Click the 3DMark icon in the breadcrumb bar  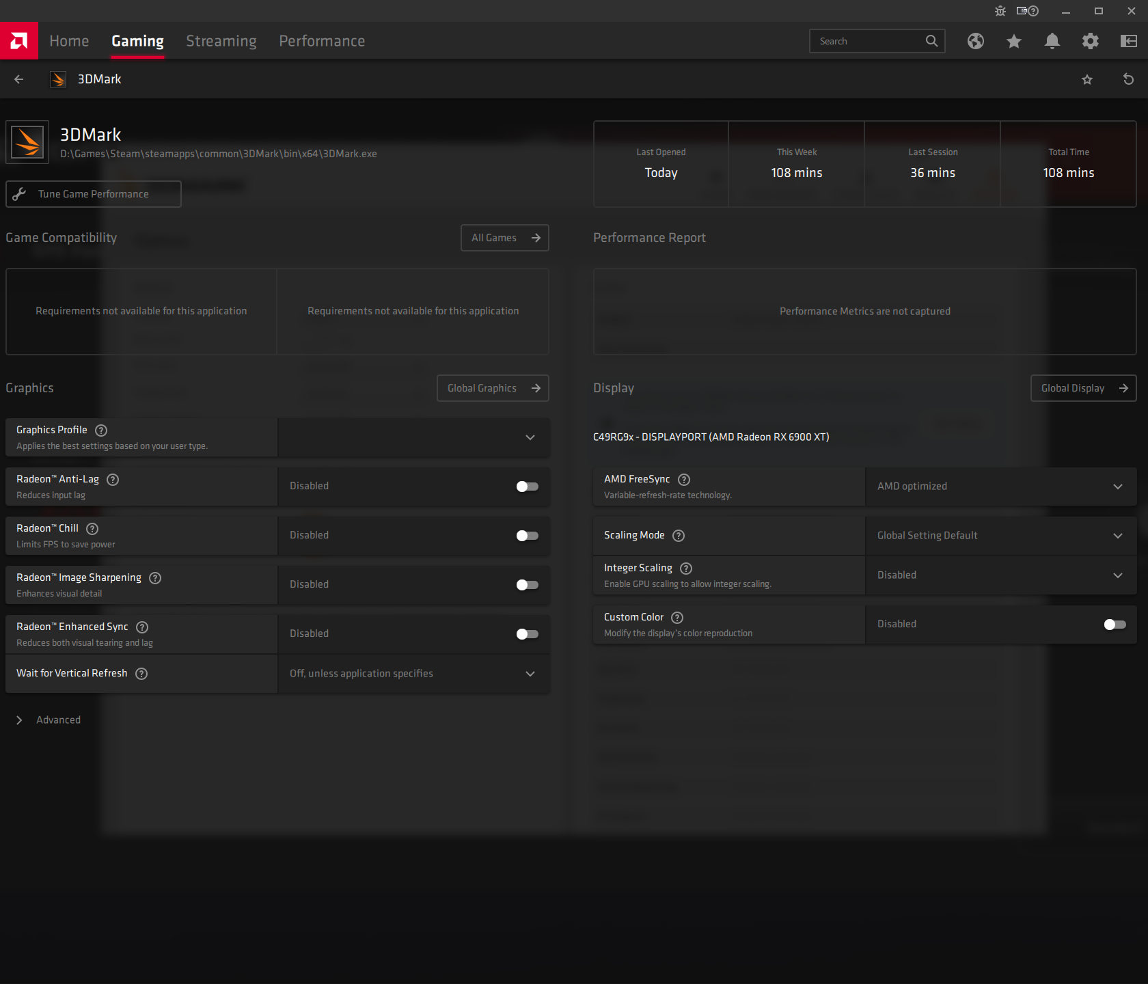[58, 79]
